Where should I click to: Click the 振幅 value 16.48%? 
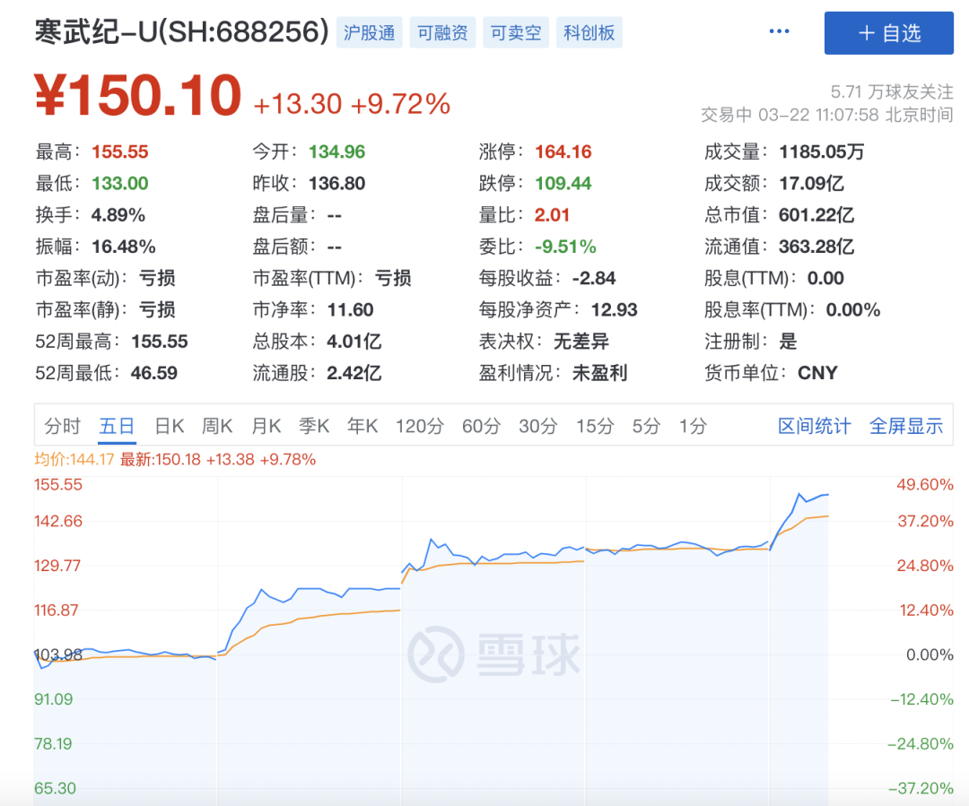[x=124, y=247]
